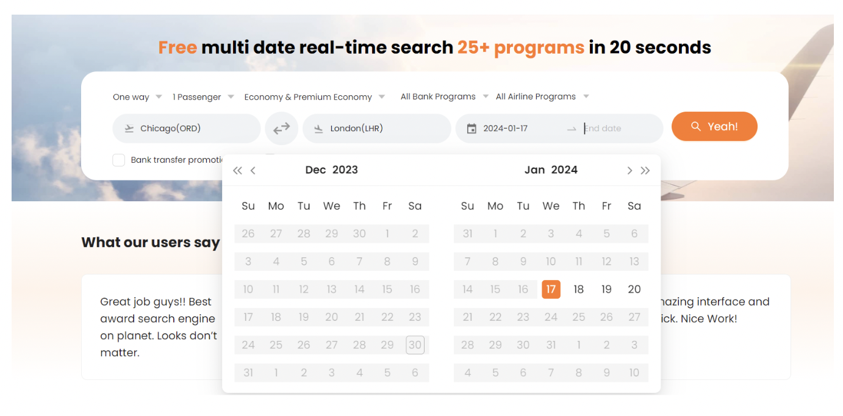Image resolution: width=843 pixels, height=416 pixels.
Task: Expand the 1 Passenger dropdown
Action: [x=203, y=97]
